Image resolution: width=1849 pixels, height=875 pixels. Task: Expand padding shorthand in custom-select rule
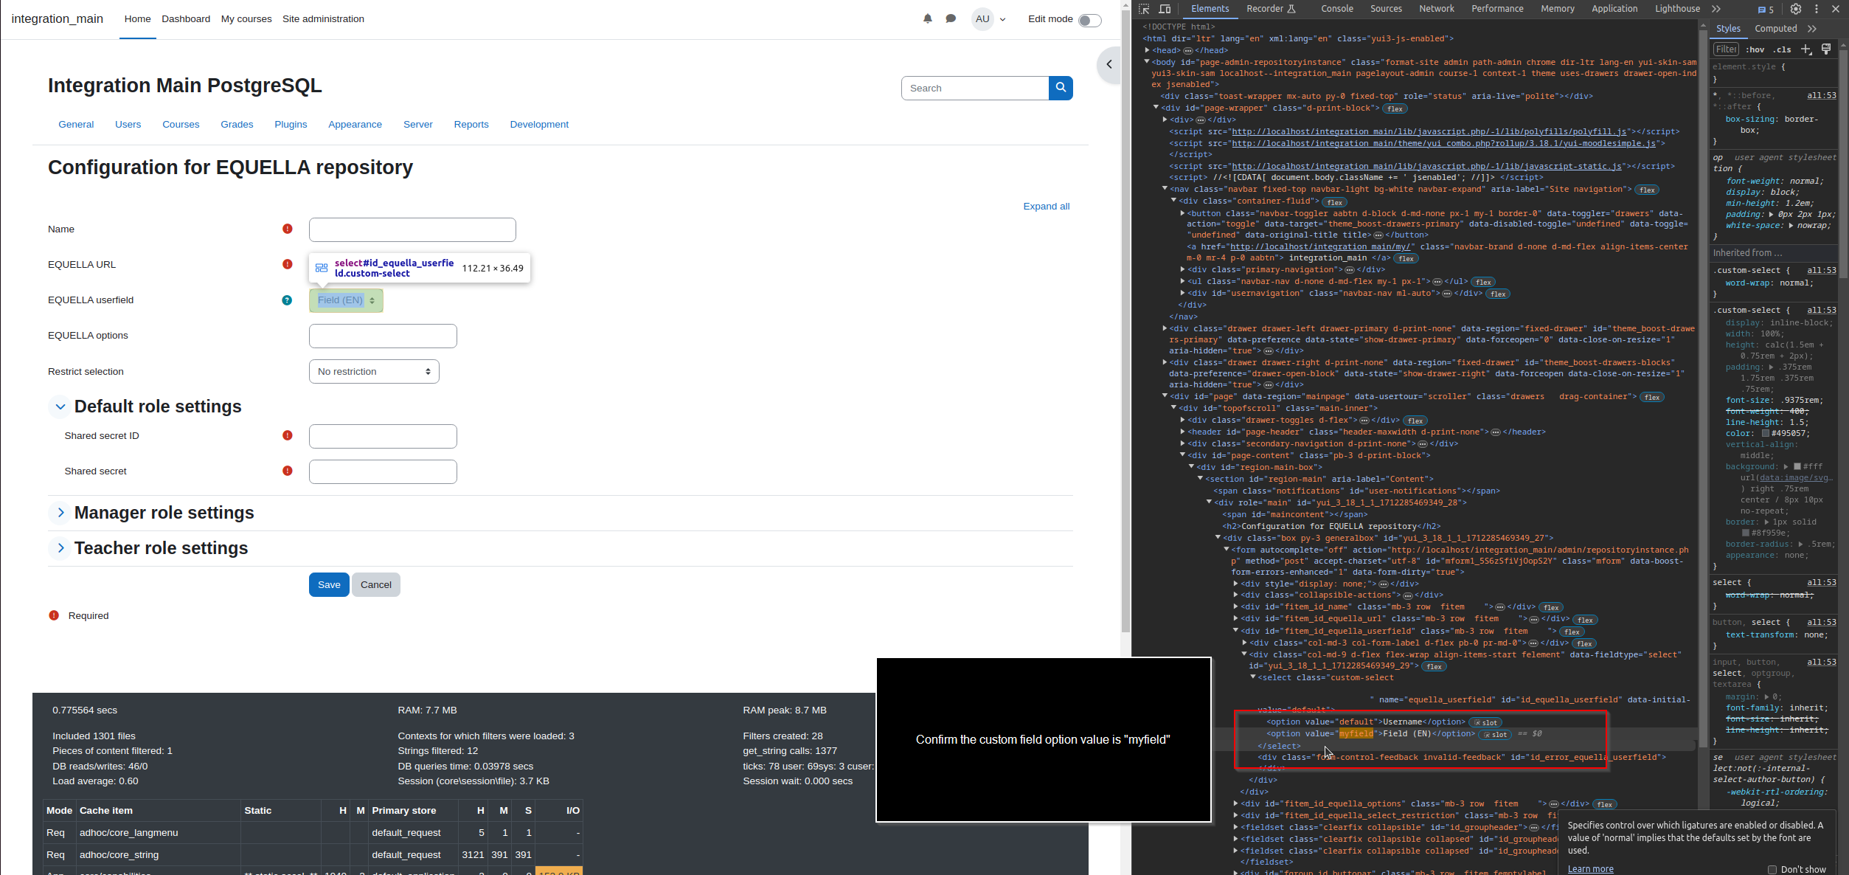coord(1771,367)
